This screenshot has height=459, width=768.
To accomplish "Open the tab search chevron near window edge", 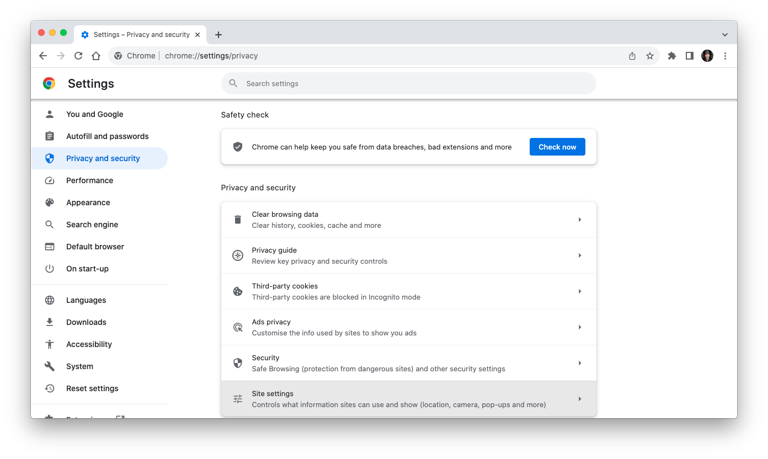I will pyautogui.click(x=724, y=34).
